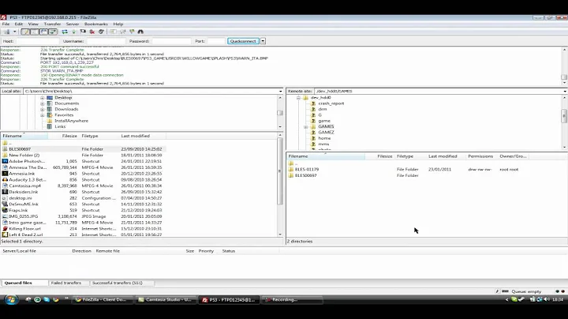Open the Quickconnect history dropdown

click(263, 41)
